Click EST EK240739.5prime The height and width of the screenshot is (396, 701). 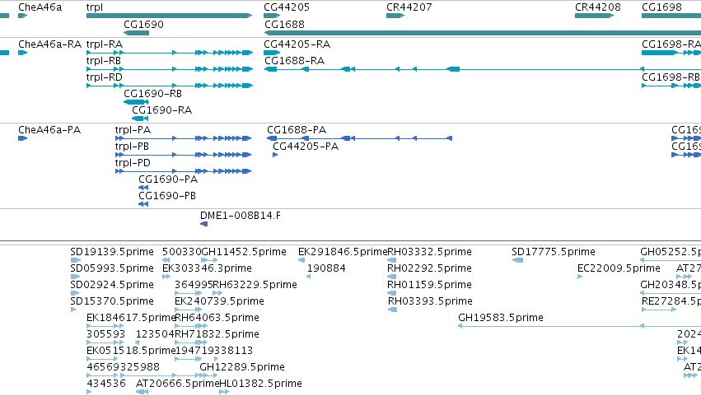point(219,301)
